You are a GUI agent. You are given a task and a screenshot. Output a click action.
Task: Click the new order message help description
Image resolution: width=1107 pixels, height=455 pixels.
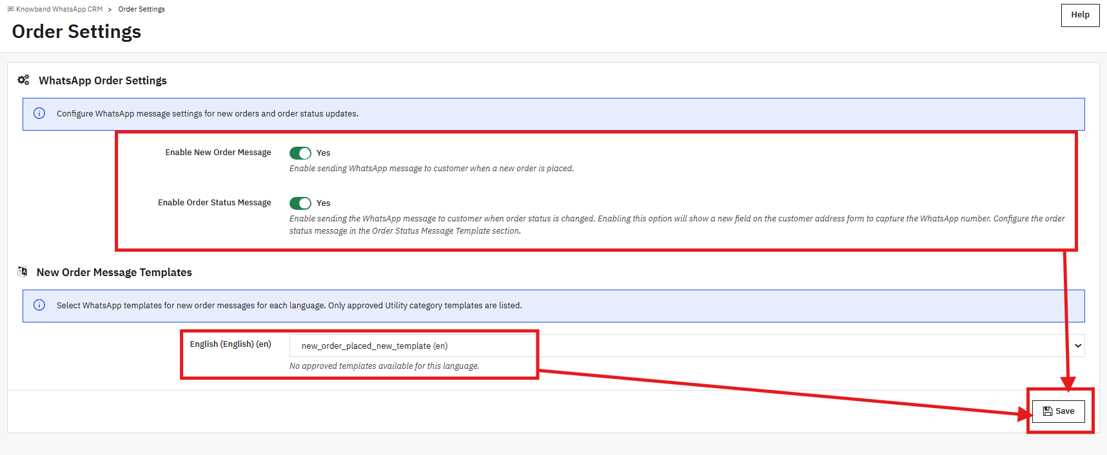[x=431, y=169]
